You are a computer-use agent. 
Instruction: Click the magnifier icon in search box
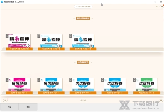coord(77,7)
